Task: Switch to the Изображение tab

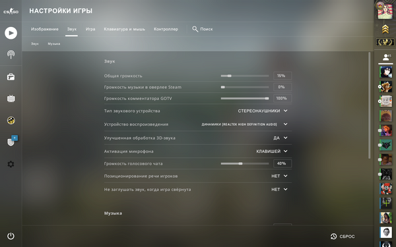Action: coord(45,29)
